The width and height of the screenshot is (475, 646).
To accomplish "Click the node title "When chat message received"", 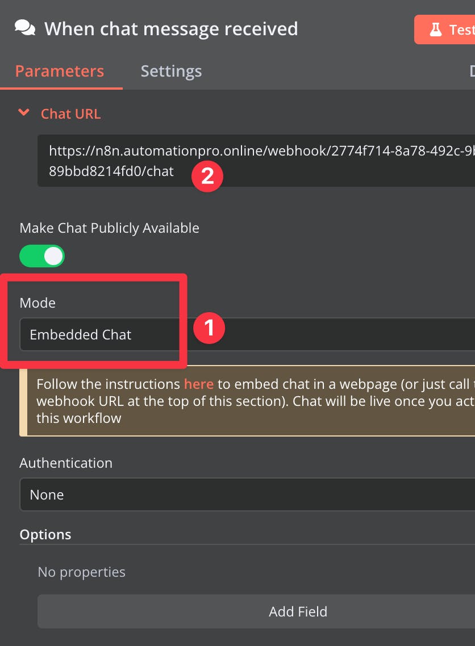I will (171, 28).
